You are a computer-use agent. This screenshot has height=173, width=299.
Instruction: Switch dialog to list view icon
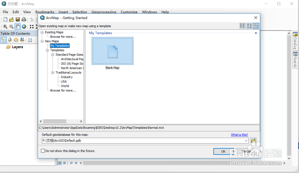[242, 26]
